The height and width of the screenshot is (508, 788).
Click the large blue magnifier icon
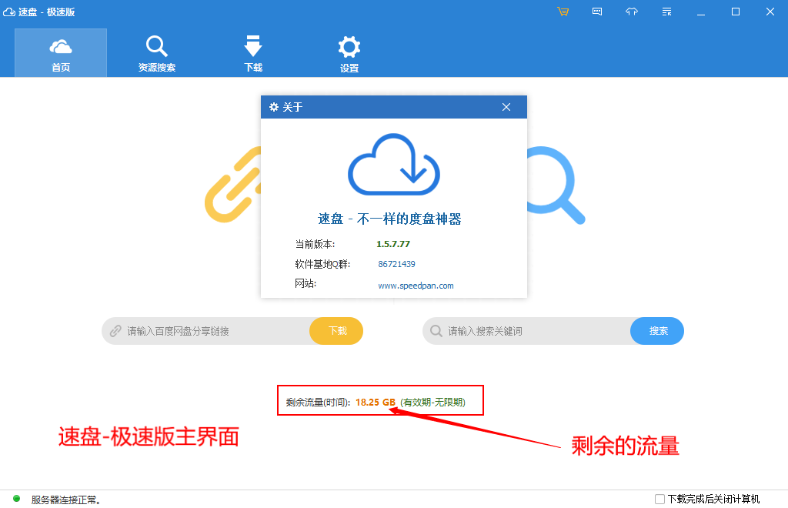pos(556,185)
